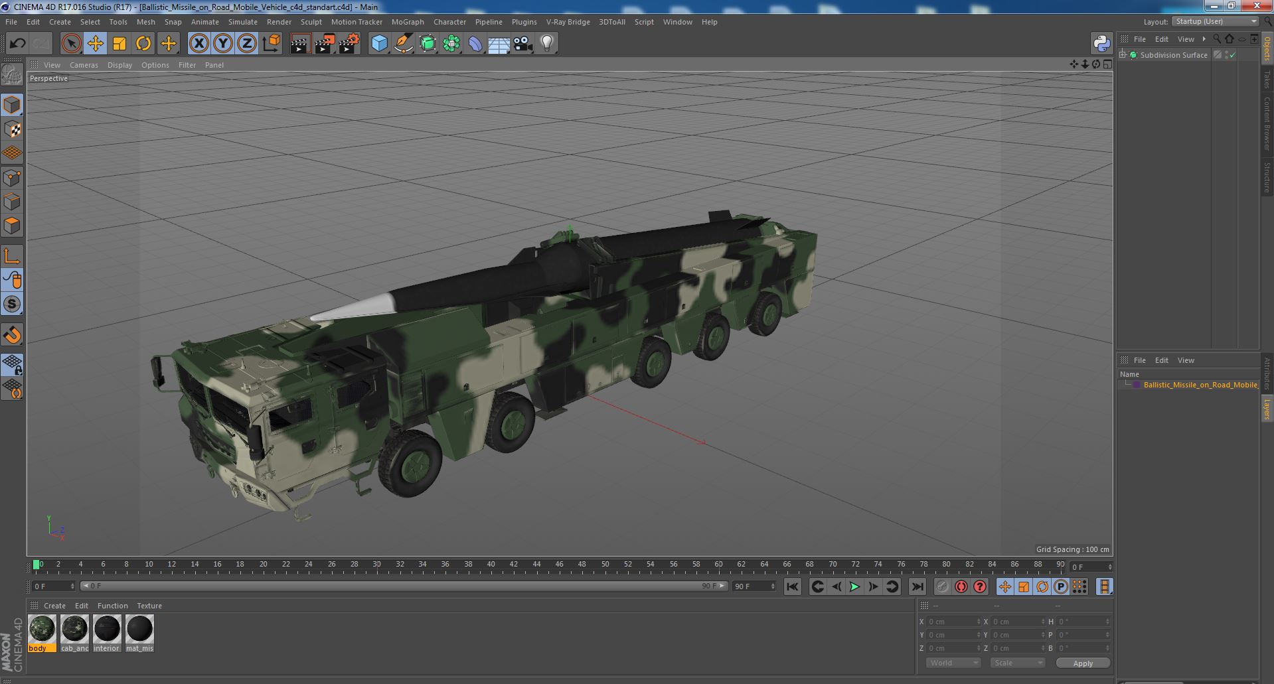The height and width of the screenshot is (684, 1274).
Task: Select the interior material swatch
Action: tap(107, 633)
